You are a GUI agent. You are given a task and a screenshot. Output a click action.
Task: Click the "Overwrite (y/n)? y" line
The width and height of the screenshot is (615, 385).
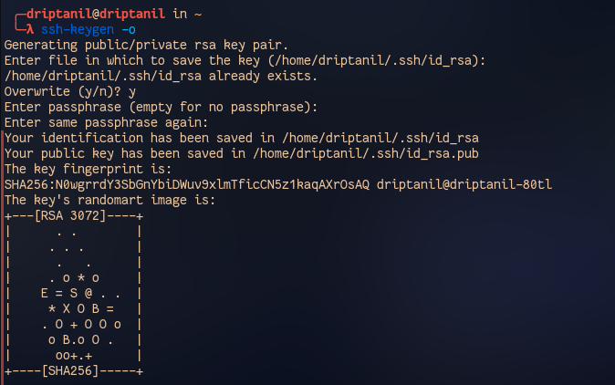coord(70,91)
